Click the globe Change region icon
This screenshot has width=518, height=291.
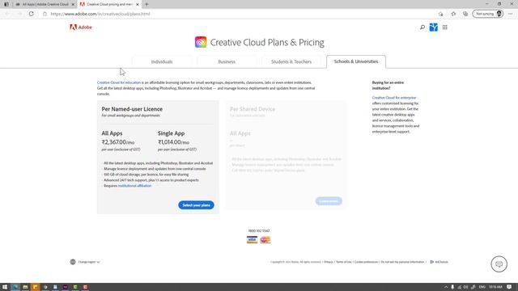pos(73,262)
